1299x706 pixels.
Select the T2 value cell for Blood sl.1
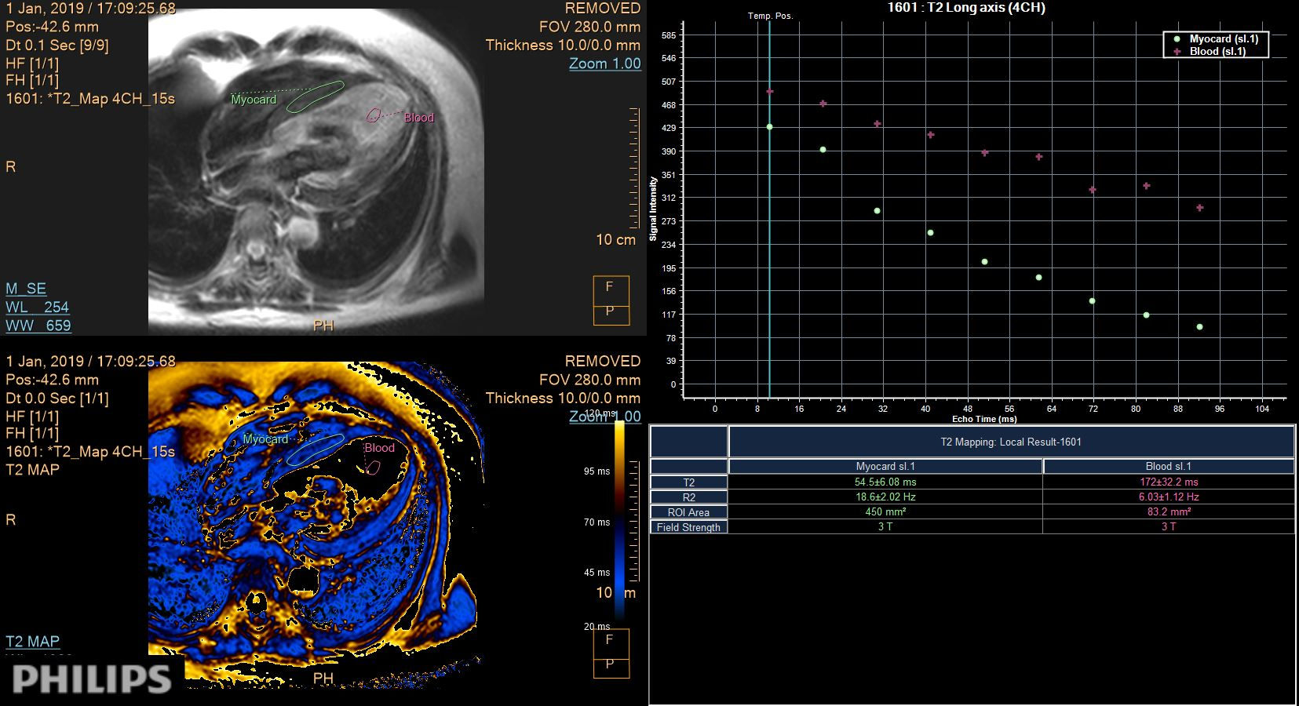point(1168,482)
